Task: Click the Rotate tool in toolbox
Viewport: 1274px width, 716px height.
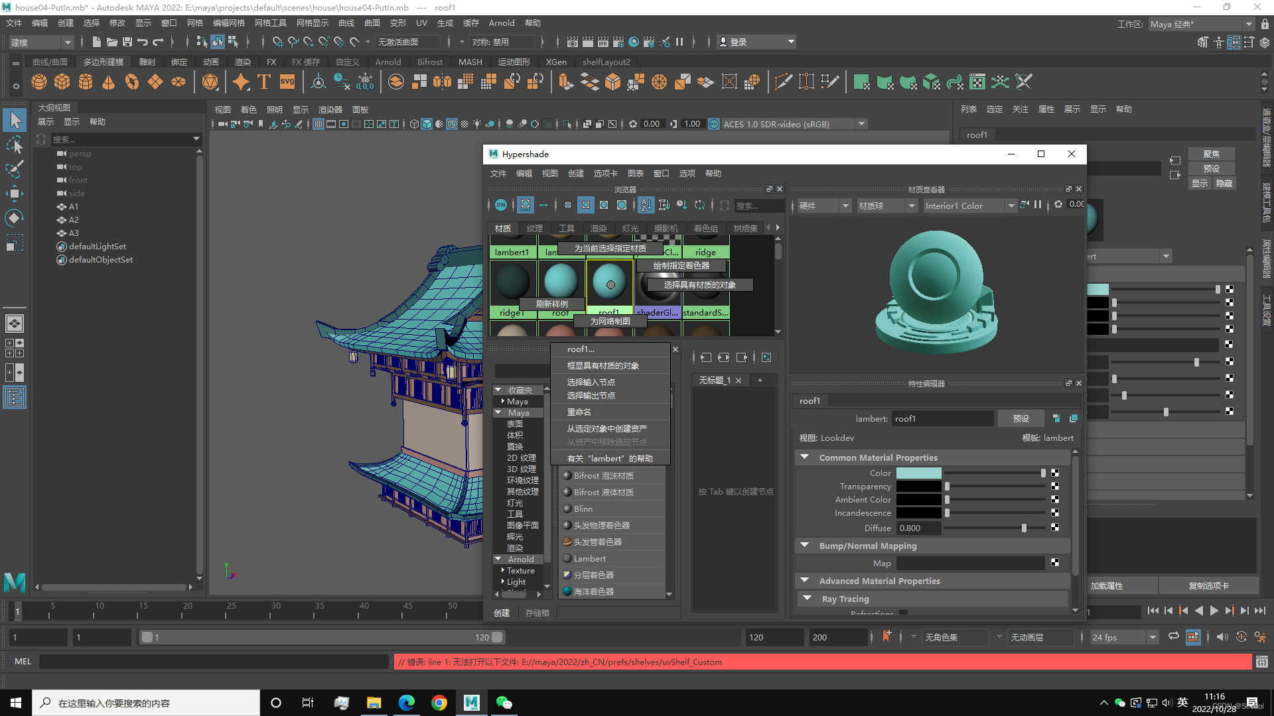Action: 15,218
